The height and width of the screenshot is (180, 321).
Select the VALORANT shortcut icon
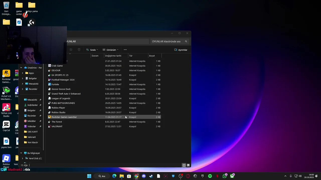coord(50,126)
